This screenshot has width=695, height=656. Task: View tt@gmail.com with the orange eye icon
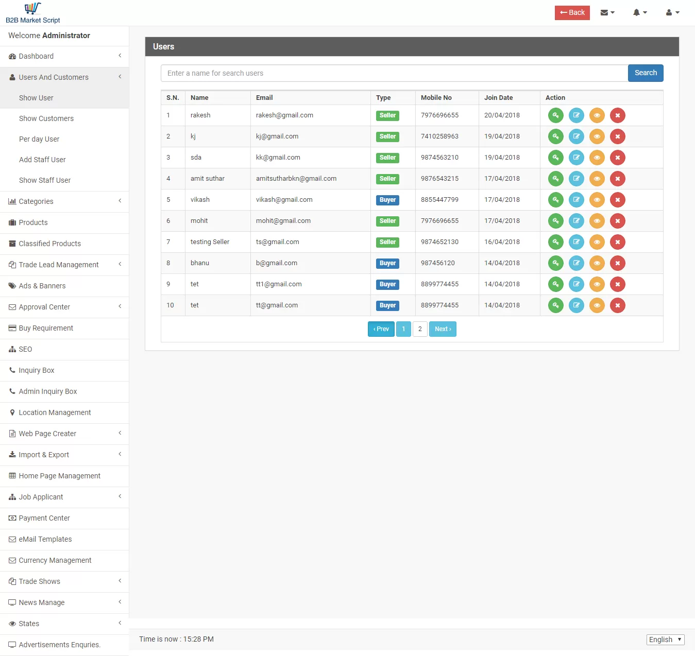[597, 305]
